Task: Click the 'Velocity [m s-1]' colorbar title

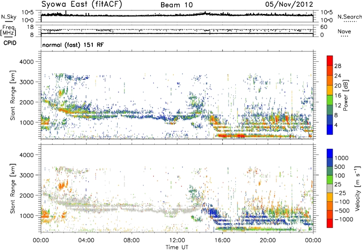Action: pos(357,188)
